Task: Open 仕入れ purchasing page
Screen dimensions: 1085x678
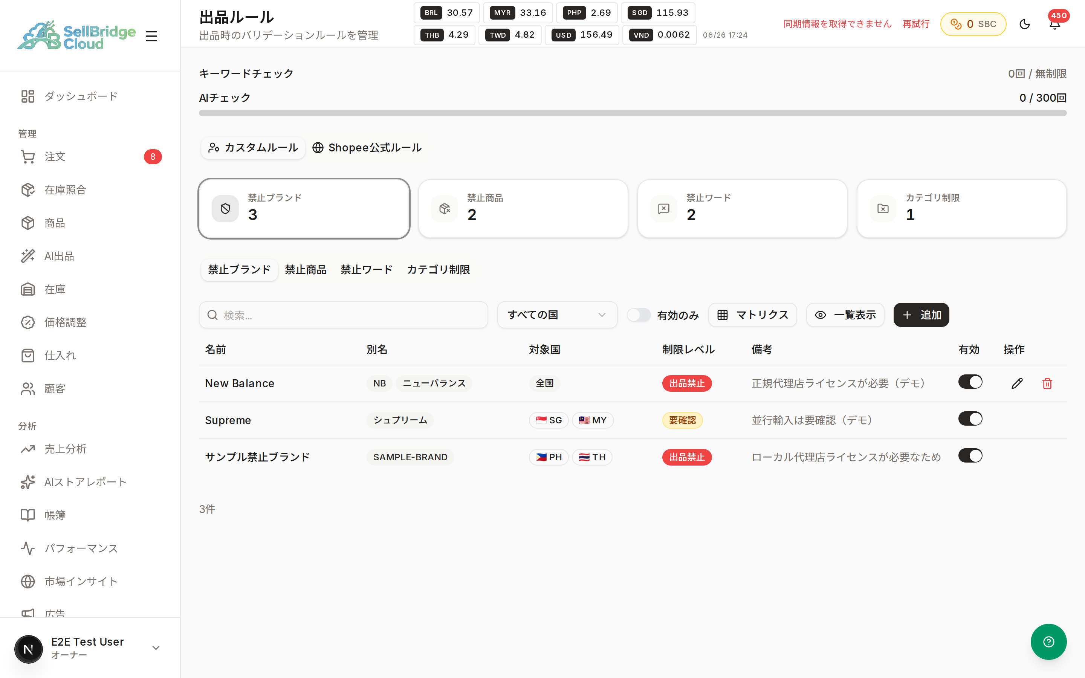Action: tap(90, 355)
